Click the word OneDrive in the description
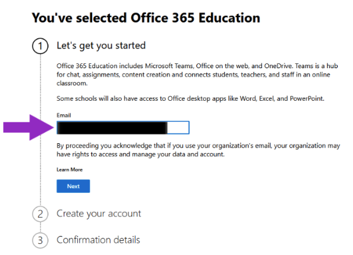The height and width of the screenshot is (255, 353). (x=278, y=66)
